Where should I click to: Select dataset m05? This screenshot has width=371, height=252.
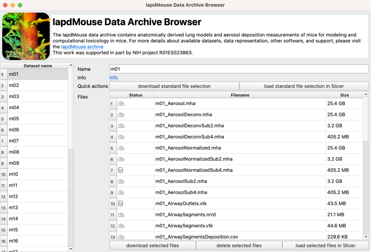coord(38,119)
